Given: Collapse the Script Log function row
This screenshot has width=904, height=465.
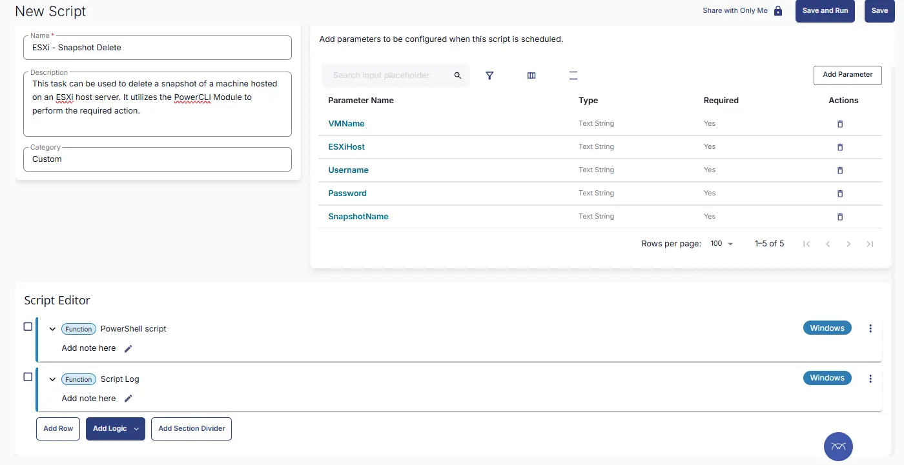Looking at the screenshot, I should coord(53,379).
